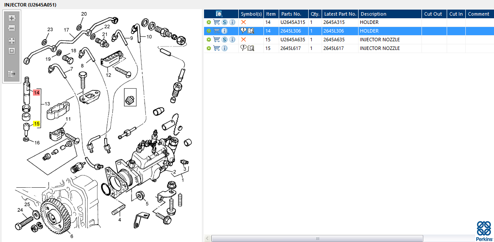This screenshot has height=242, width=494.
Task: Click the orange X symbol for U2645A635
Action: point(244,40)
